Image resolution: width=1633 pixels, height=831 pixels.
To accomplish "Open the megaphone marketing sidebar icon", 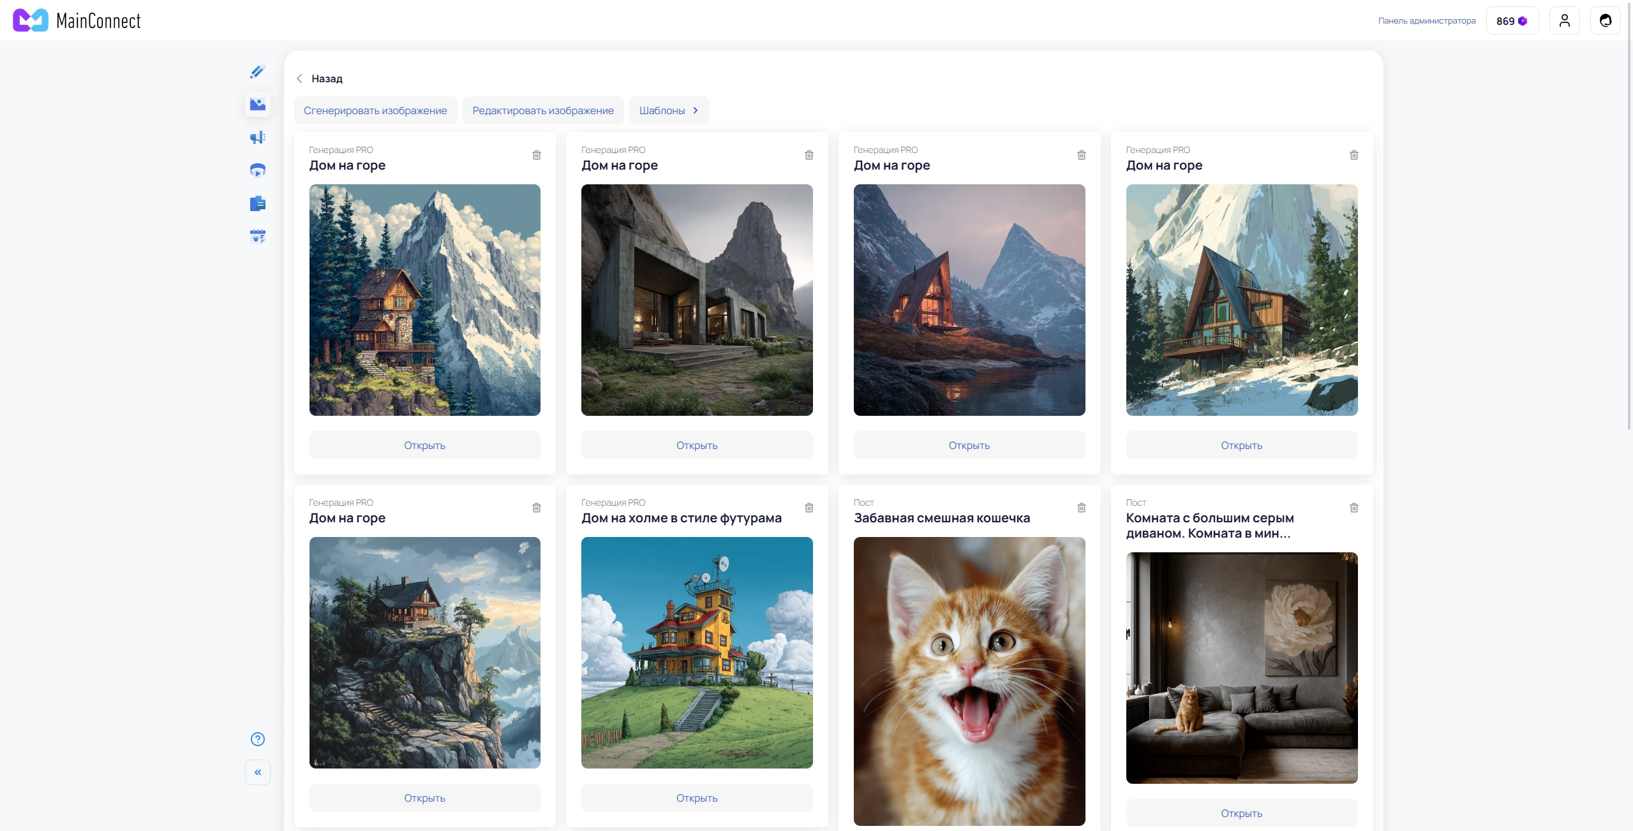I will pos(257,137).
